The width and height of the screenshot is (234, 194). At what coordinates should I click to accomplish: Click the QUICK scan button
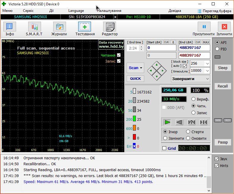[135, 79]
